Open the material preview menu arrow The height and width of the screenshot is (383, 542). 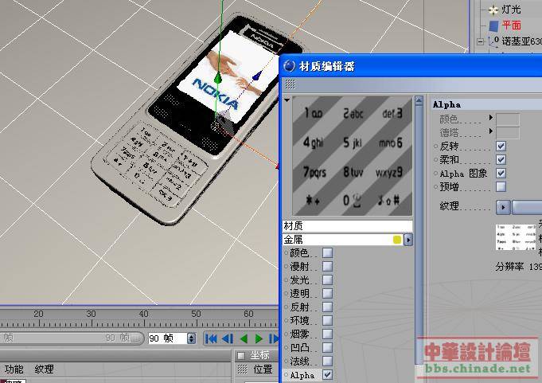click(287, 100)
